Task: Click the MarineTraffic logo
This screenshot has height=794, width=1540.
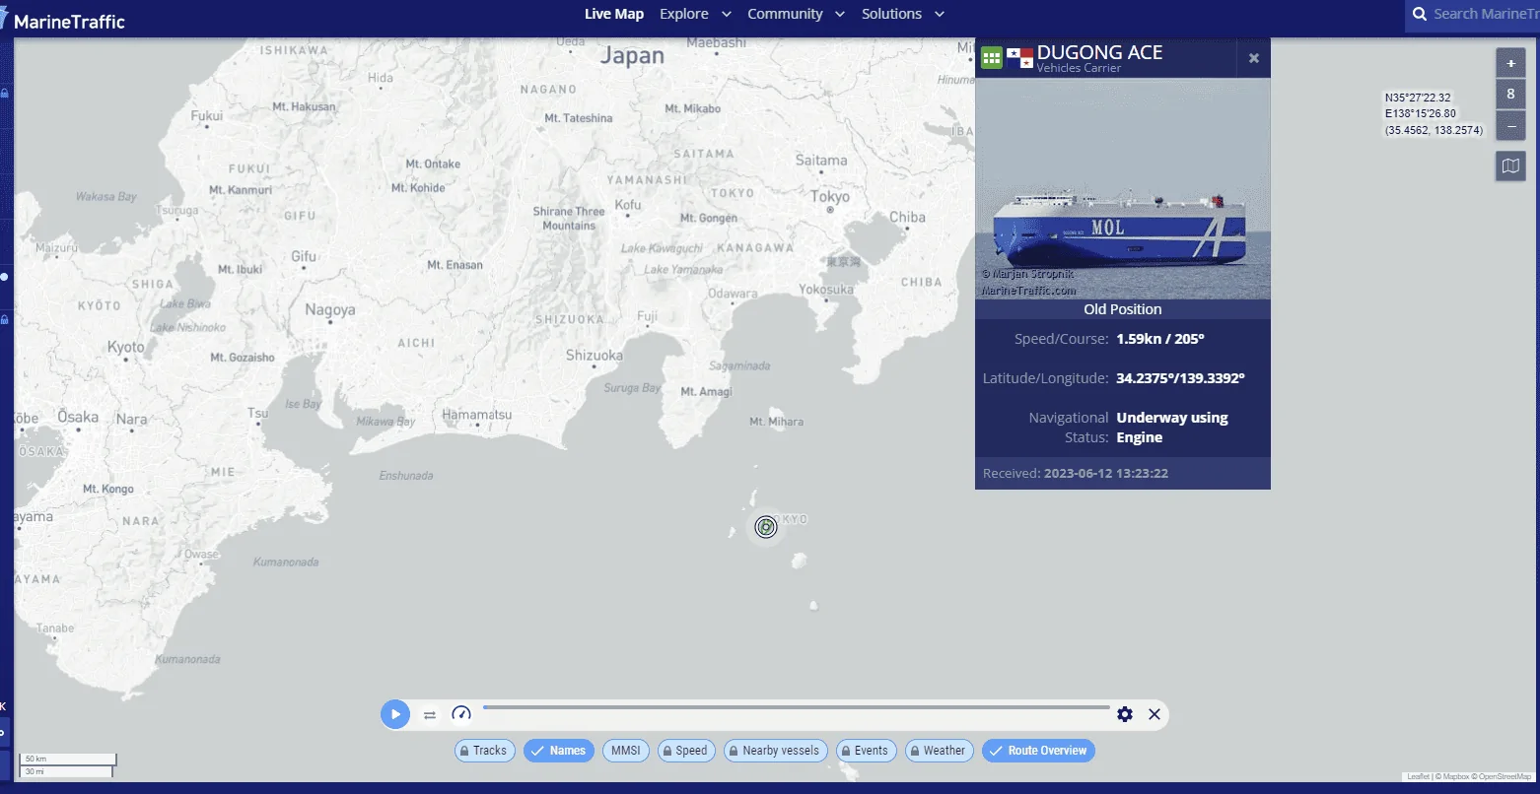Action: coord(63,20)
